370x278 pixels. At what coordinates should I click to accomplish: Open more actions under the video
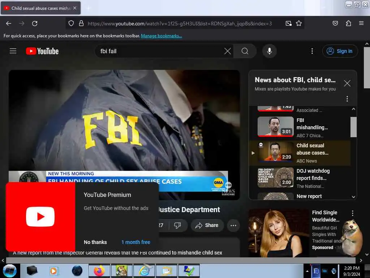coord(233,225)
